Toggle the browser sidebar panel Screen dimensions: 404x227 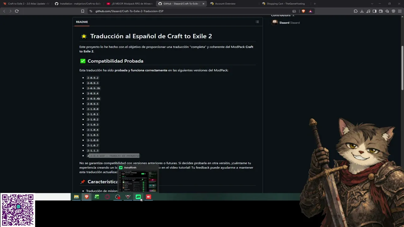(375, 11)
